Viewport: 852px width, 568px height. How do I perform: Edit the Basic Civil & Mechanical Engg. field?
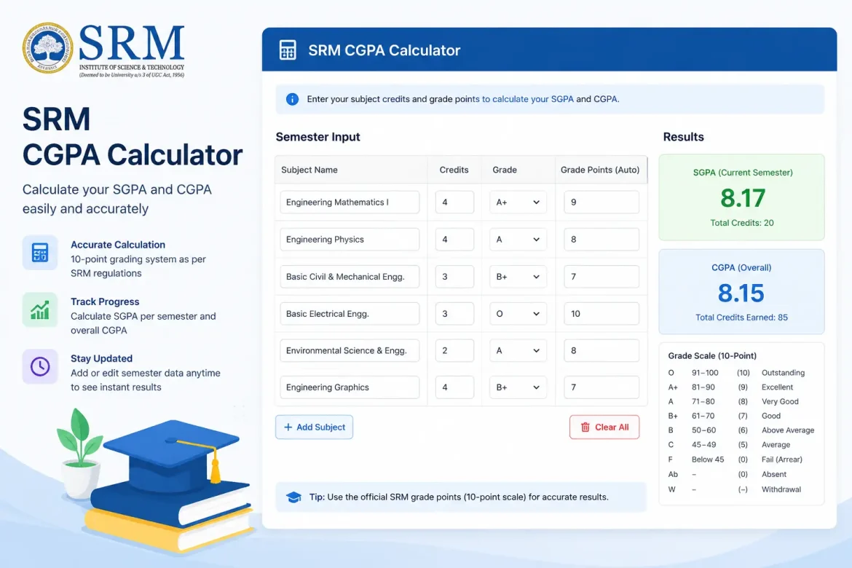(350, 277)
